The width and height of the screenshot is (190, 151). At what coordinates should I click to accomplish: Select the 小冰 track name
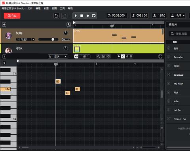pyautogui.click(x=19, y=48)
